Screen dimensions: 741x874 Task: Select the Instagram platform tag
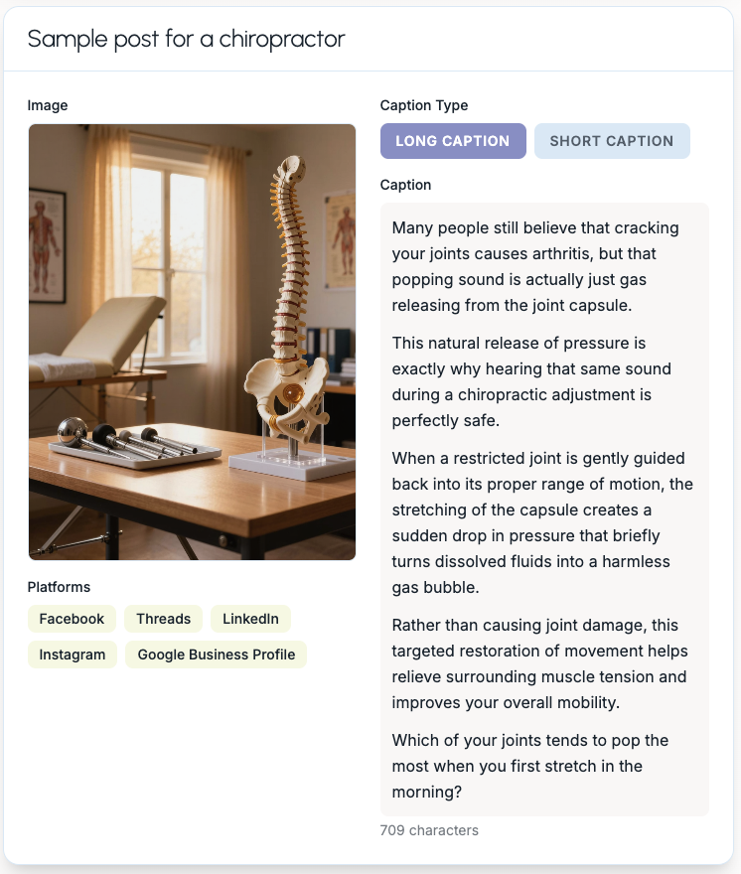[x=72, y=654]
